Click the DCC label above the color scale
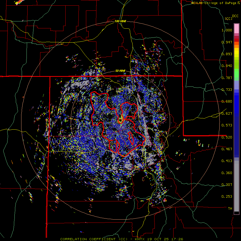241x241 pixels. [x=235, y=16]
